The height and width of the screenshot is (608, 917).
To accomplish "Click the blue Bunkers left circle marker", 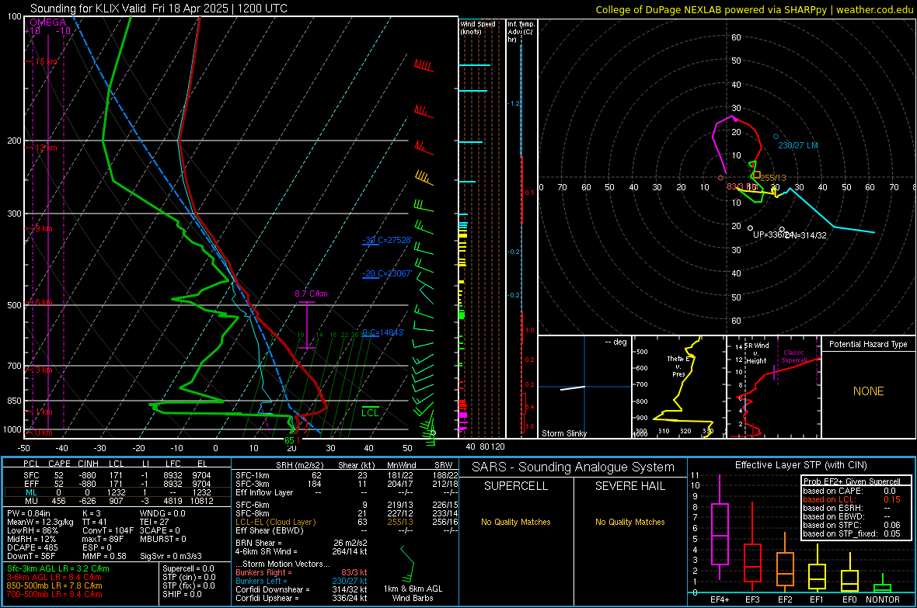I will [x=776, y=137].
